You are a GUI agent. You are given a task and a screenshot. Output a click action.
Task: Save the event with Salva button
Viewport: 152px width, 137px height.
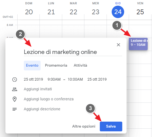[111, 126]
